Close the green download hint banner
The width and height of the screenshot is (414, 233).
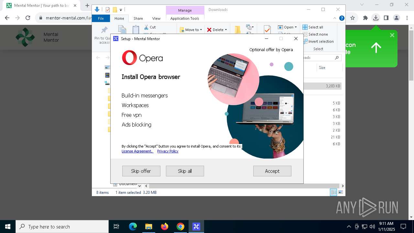[392, 35]
